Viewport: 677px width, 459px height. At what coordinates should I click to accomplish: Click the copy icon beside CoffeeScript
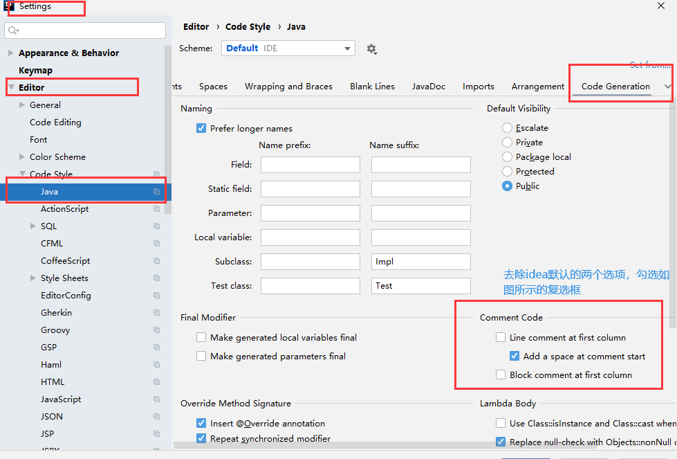(x=157, y=260)
